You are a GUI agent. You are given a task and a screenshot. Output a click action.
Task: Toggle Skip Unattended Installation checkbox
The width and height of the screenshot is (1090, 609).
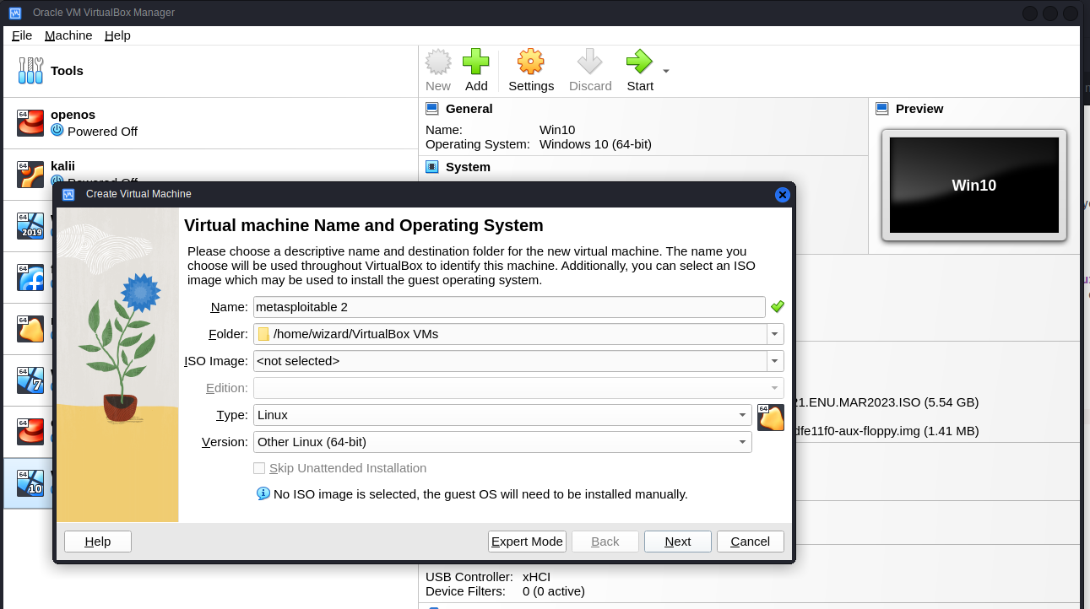[x=260, y=468]
